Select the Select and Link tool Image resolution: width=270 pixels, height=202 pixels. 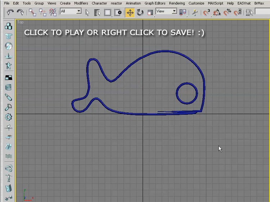(33, 12)
